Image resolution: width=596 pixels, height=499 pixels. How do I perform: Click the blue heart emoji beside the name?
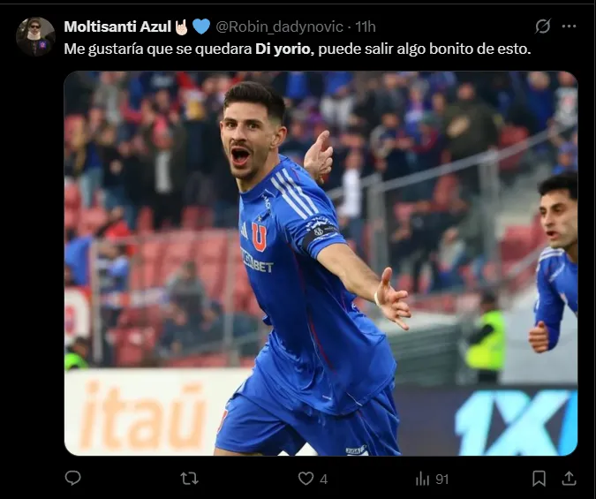point(201,26)
